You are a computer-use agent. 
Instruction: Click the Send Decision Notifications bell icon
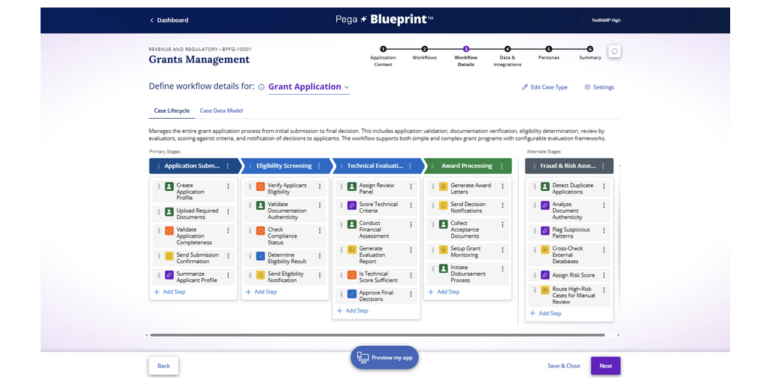coord(444,205)
